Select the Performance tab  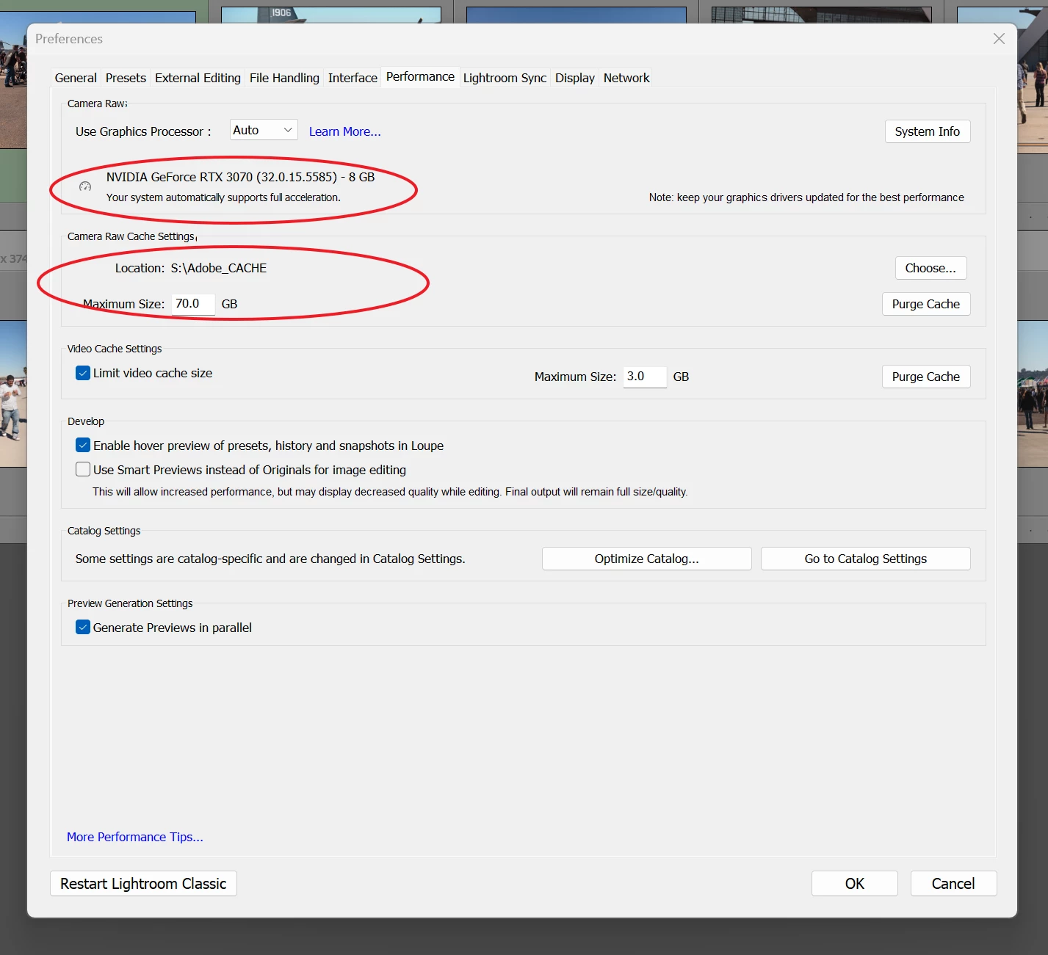point(420,77)
